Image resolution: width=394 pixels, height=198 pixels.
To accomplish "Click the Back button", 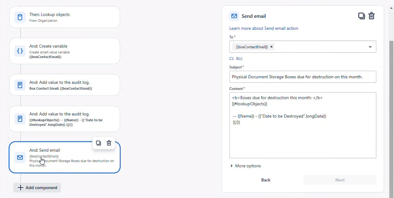I will tap(266, 180).
